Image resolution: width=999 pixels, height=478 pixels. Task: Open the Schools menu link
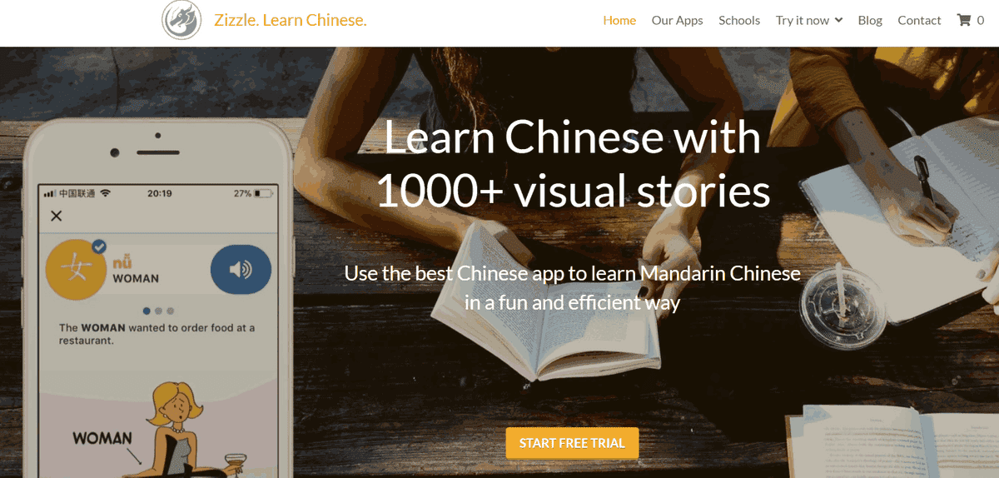[x=739, y=20]
